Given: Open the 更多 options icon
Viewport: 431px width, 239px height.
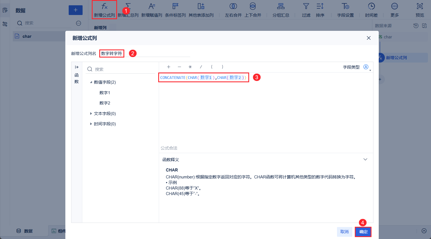Looking at the screenshot, I should click(395, 6).
